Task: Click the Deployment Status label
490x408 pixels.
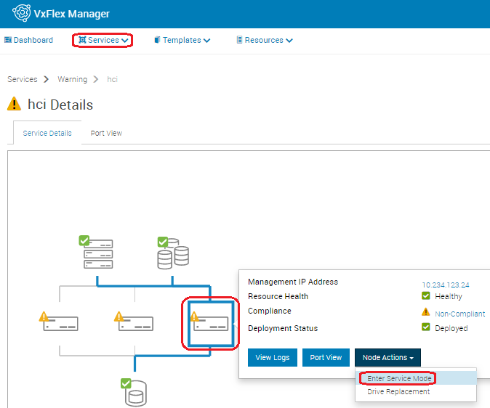Action: pos(283,328)
